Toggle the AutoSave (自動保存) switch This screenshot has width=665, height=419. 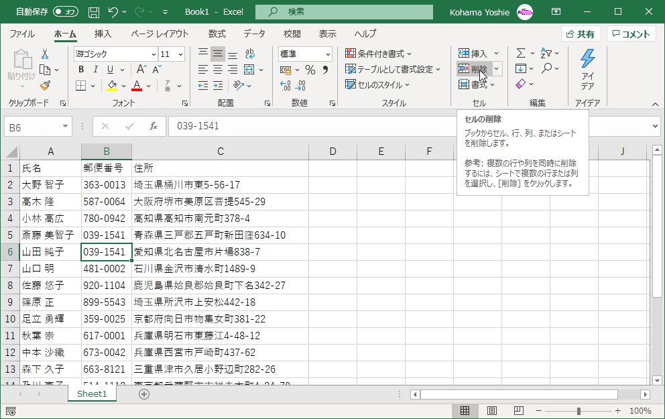[x=65, y=12]
